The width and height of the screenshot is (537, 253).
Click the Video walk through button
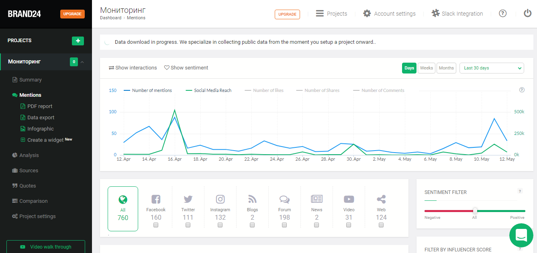click(46, 247)
